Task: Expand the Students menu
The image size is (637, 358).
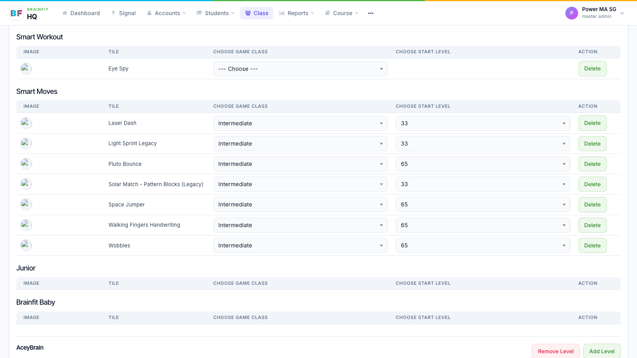Action: pos(215,13)
